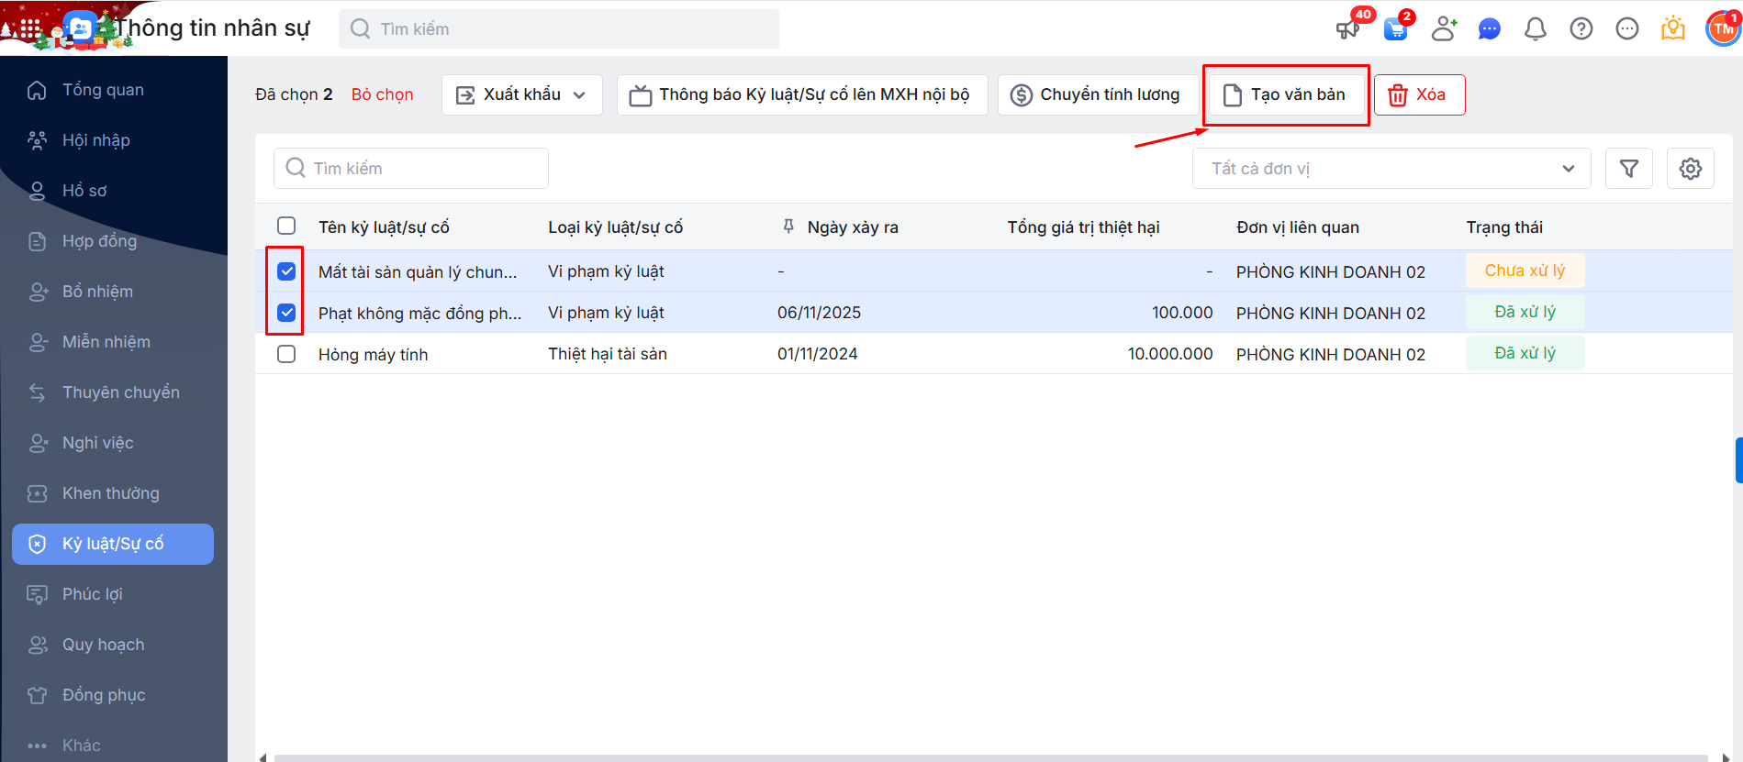Open the app launcher grid icon
Screen dimensions: 1743x762
pyautogui.click(x=30, y=28)
